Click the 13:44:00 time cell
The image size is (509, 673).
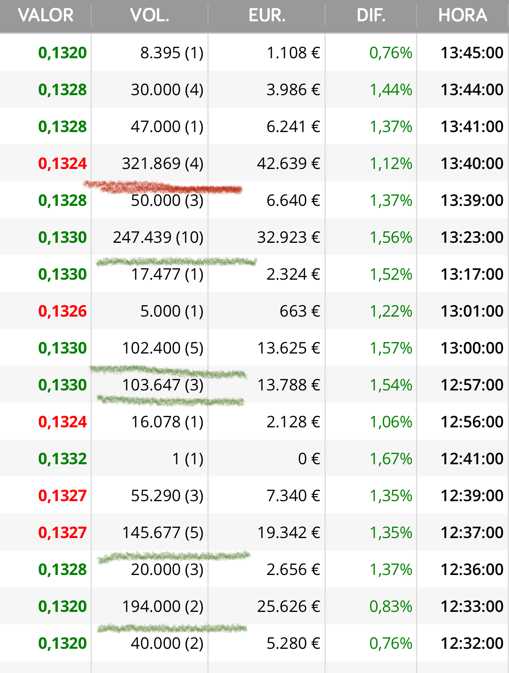coord(472,90)
